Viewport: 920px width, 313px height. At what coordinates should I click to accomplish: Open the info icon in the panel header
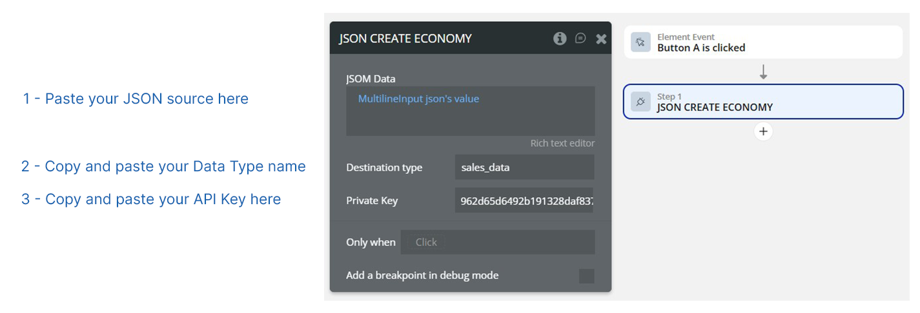pos(560,39)
